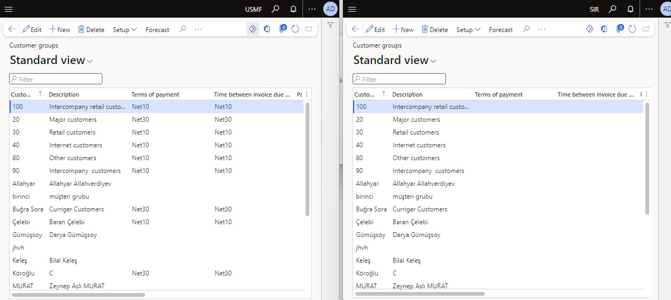The width and height of the screenshot is (671, 300).
Task: Refresh the SIR customer groups page
Action: 633,29
